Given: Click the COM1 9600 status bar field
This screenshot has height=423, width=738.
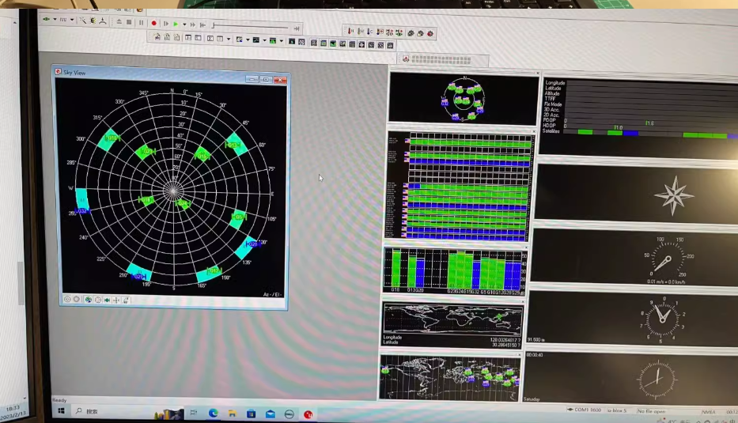Looking at the screenshot, I should 584,410.
